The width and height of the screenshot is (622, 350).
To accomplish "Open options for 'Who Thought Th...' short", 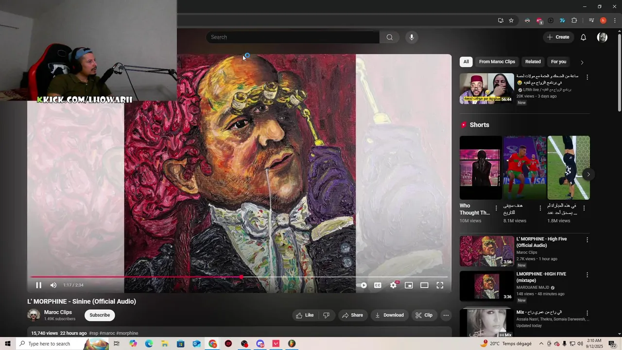I will [496, 208].
